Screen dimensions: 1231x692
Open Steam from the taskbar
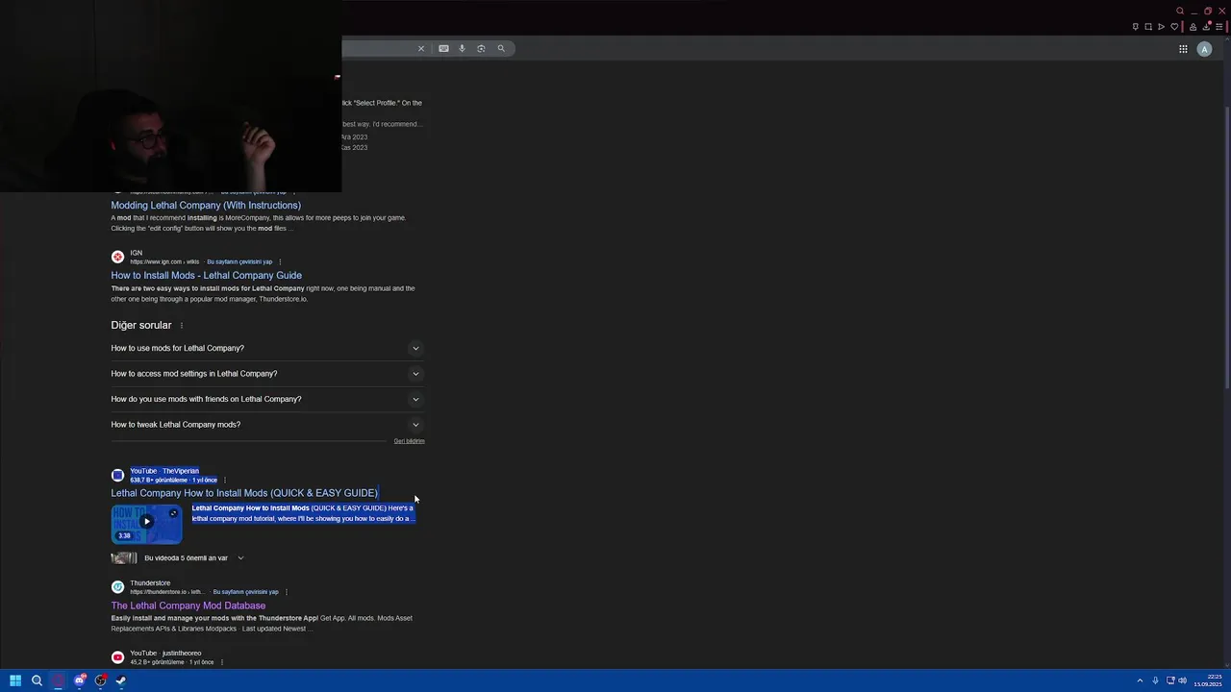click(121, 680)
